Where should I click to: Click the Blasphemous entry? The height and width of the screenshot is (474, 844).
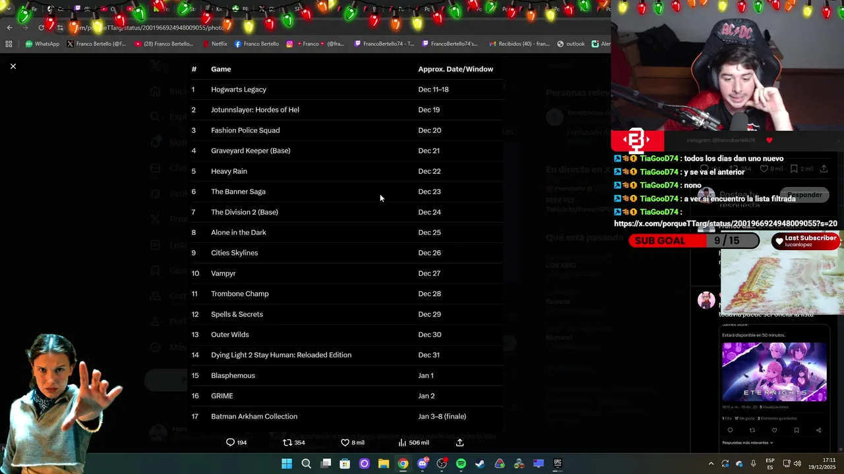coord(233,375)
